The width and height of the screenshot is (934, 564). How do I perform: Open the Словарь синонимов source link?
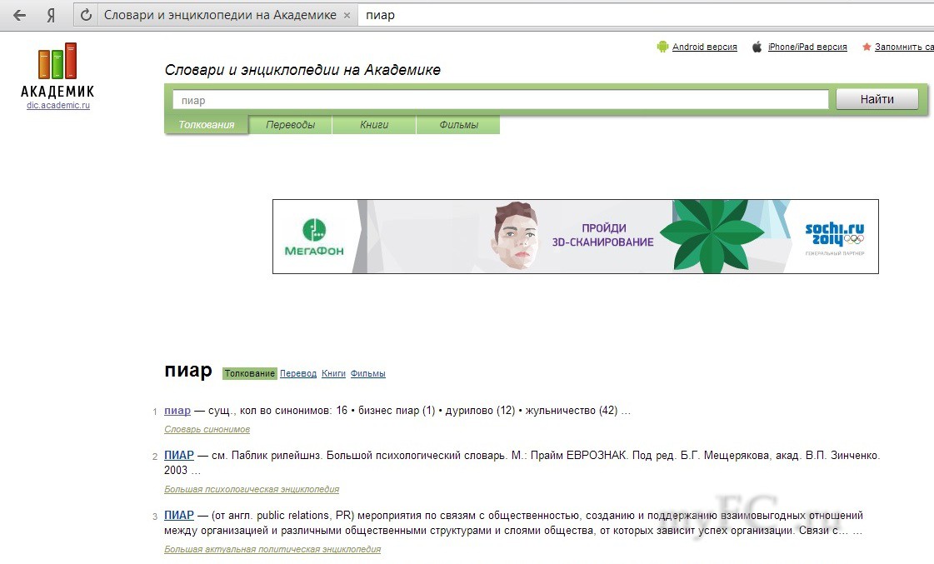[207, 430]
